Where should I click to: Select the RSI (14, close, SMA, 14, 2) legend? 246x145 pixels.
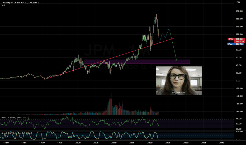(15, 118)
